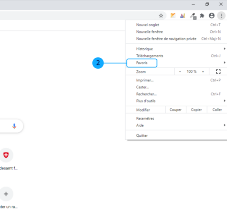Close the Chrome three-dot menu button
This screenshot has width=227, height=214.
(221, 16)
